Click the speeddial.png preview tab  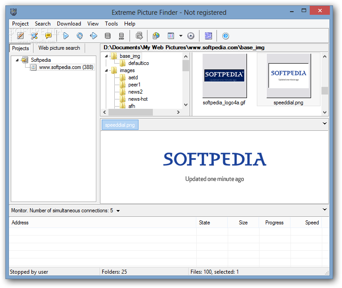[120, 125]
